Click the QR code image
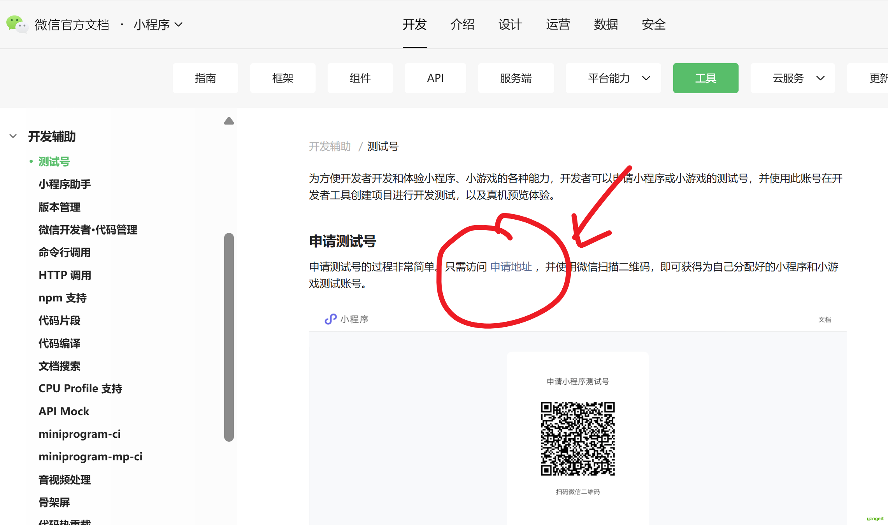This screenshot has width=888, height=525. click(x=578, y=439)
